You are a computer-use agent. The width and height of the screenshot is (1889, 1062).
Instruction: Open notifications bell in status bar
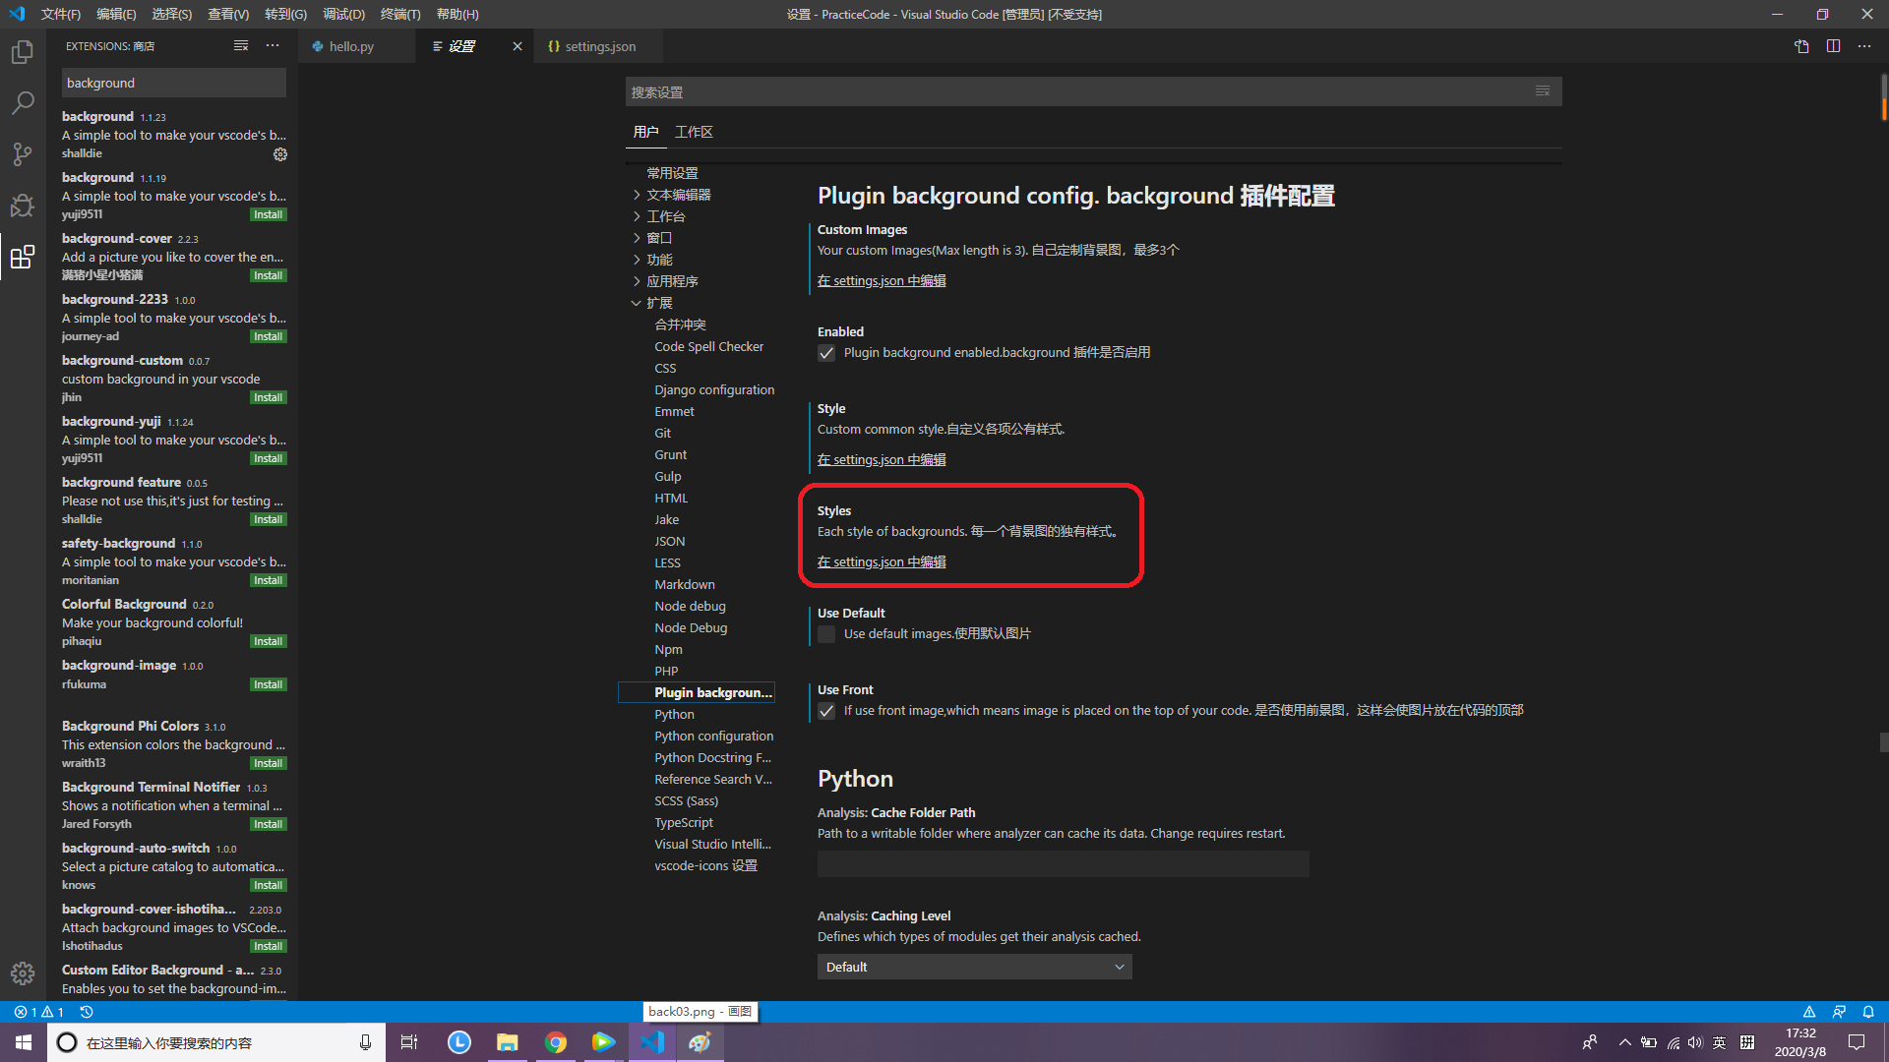click(1868, 1012)
